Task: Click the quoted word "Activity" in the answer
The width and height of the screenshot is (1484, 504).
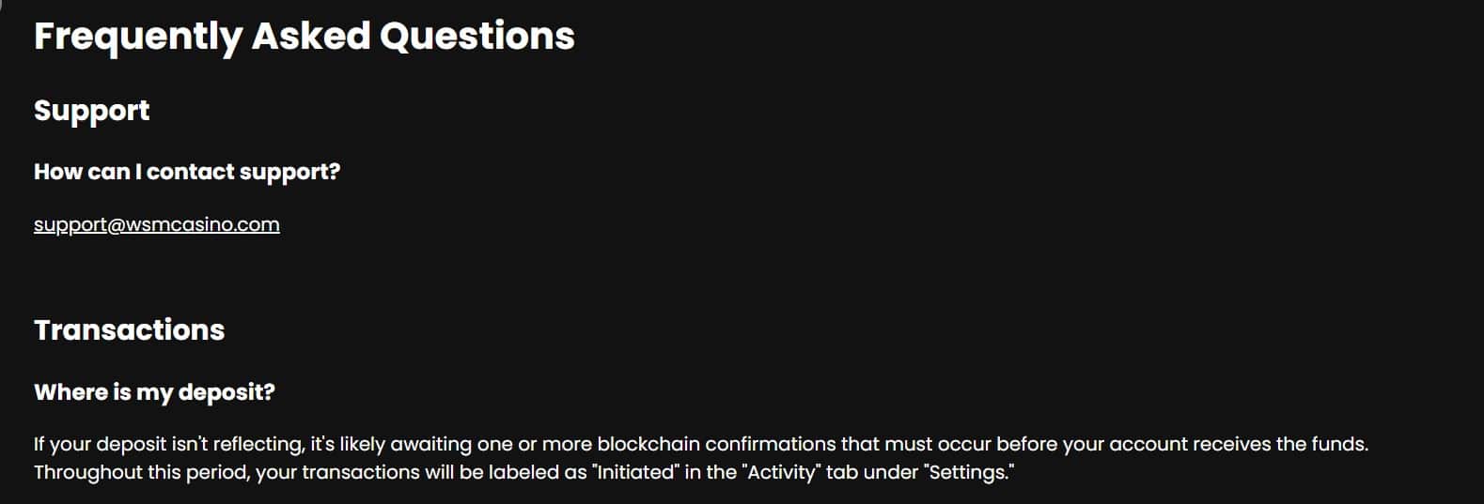Action: [x=782, y=472]
